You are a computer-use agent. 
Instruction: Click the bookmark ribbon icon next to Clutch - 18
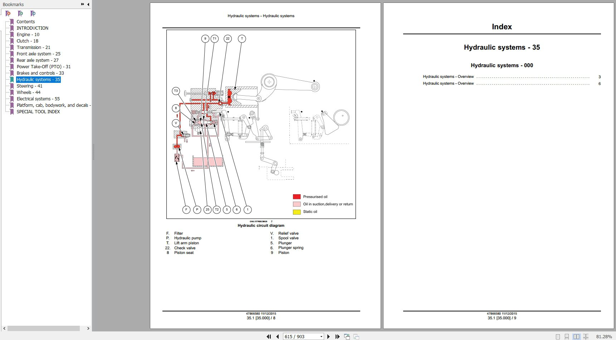[x=12, y=41]
